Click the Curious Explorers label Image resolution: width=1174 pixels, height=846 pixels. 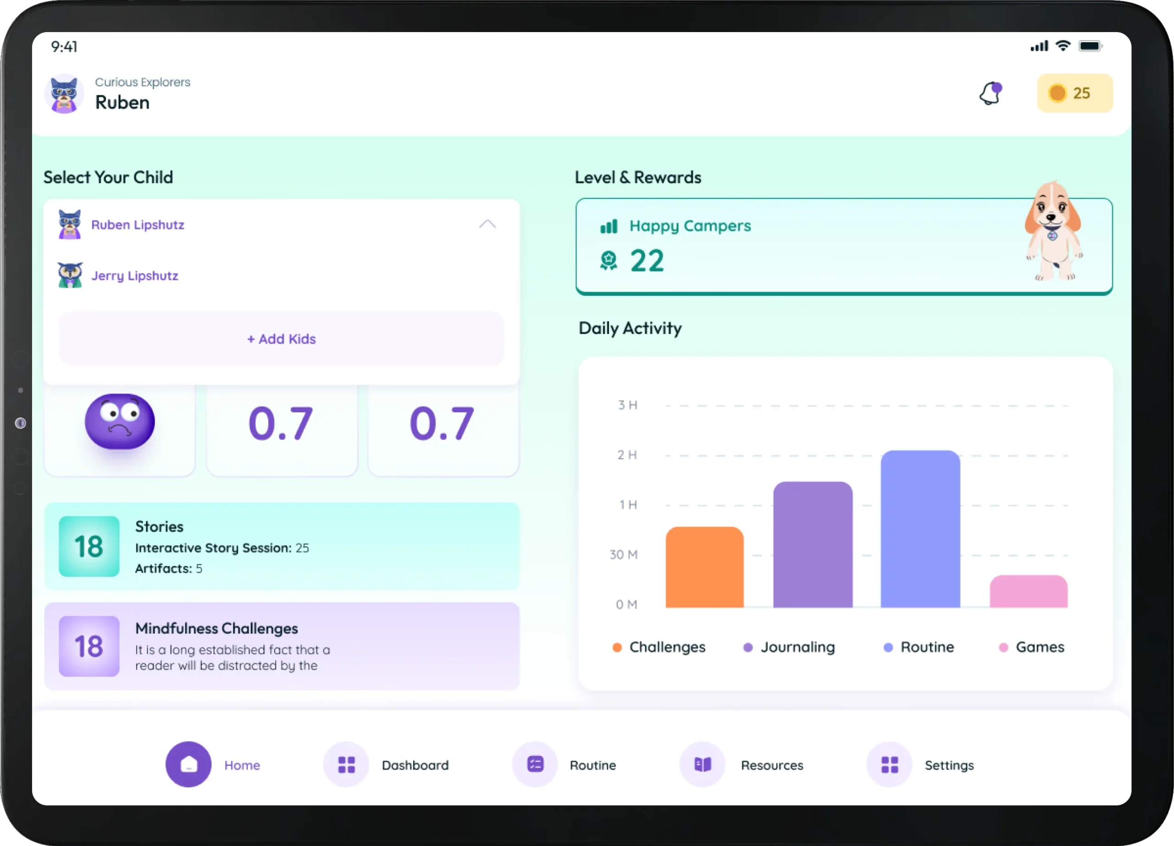coord(143,82)
